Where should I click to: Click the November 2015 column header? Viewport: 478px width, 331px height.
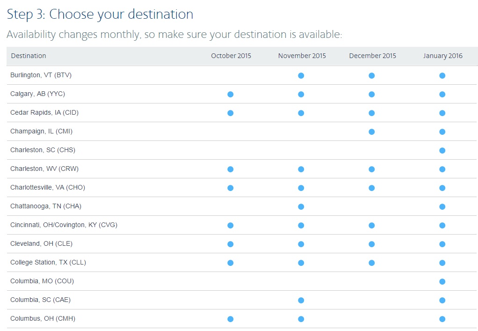point(302,56)
